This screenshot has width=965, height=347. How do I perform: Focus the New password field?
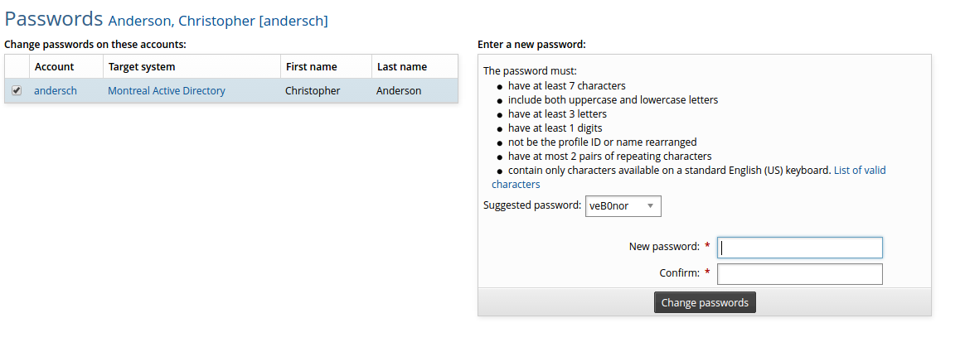pyautogui.click(x=799, y=247)
